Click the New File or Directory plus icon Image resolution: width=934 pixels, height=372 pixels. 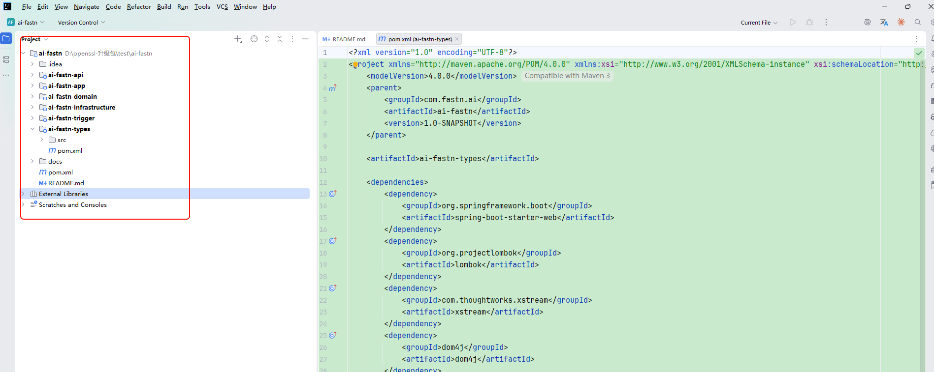tap(238, 39)
